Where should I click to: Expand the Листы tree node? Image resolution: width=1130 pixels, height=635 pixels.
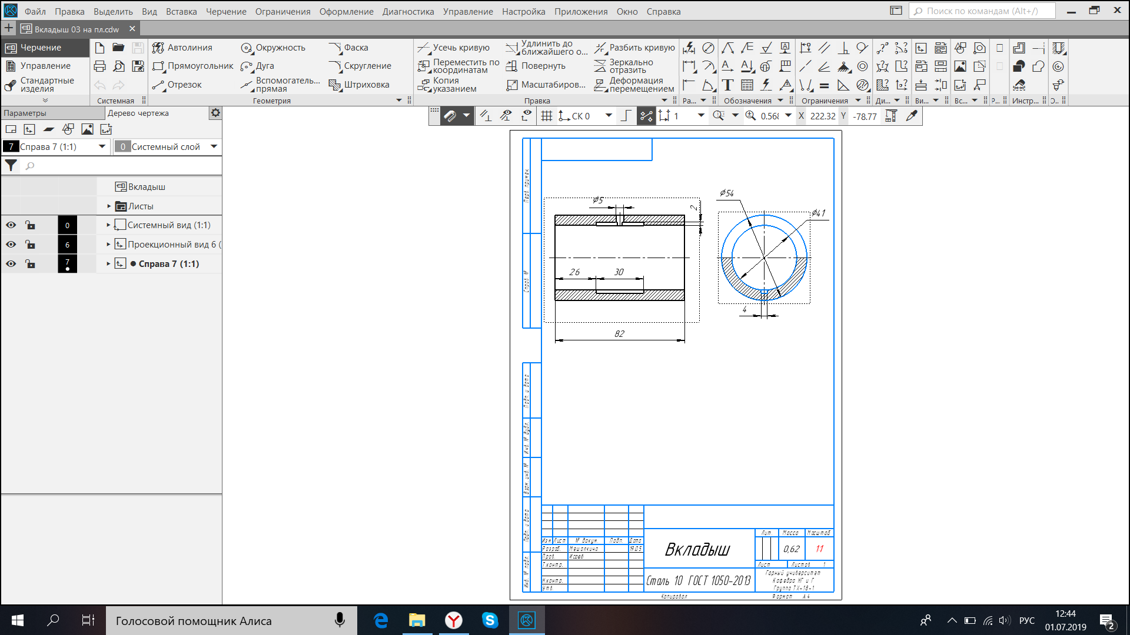(x=109, y=206)
